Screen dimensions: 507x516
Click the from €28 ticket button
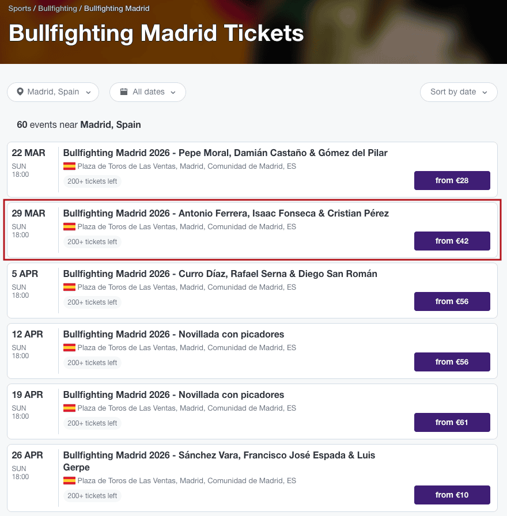[452, 180]
